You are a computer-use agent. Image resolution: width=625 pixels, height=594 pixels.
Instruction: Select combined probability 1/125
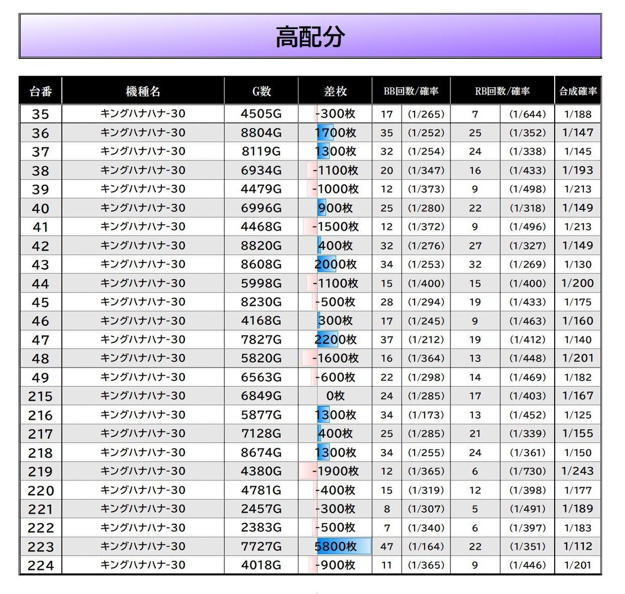coord(578,415)
